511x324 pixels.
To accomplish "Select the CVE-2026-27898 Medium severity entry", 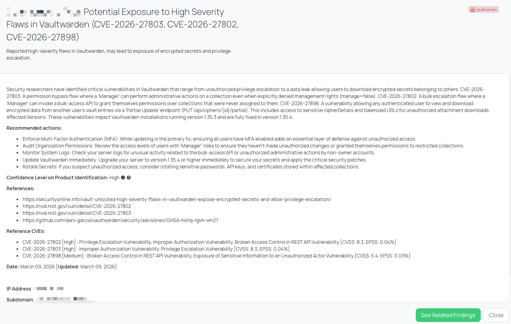I will coord(216,256).
